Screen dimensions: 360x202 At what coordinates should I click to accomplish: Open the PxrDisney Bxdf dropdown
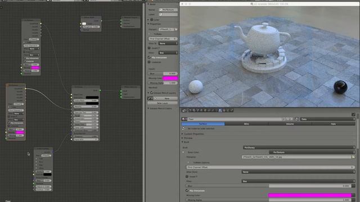click(299, 148)
